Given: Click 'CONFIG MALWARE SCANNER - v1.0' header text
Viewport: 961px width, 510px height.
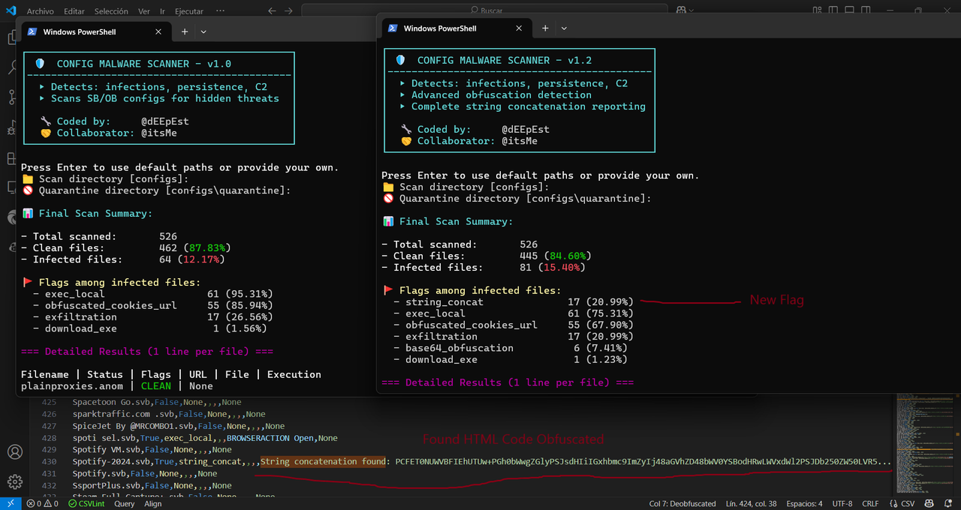Looking at the screenshot, I should click(144, 64).
